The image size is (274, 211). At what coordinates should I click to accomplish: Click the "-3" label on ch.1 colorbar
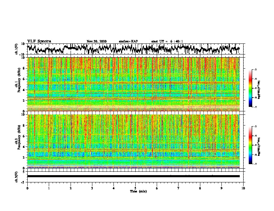[255, 70]
